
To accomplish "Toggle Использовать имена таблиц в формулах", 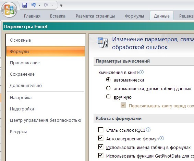I will pos(100,147).
